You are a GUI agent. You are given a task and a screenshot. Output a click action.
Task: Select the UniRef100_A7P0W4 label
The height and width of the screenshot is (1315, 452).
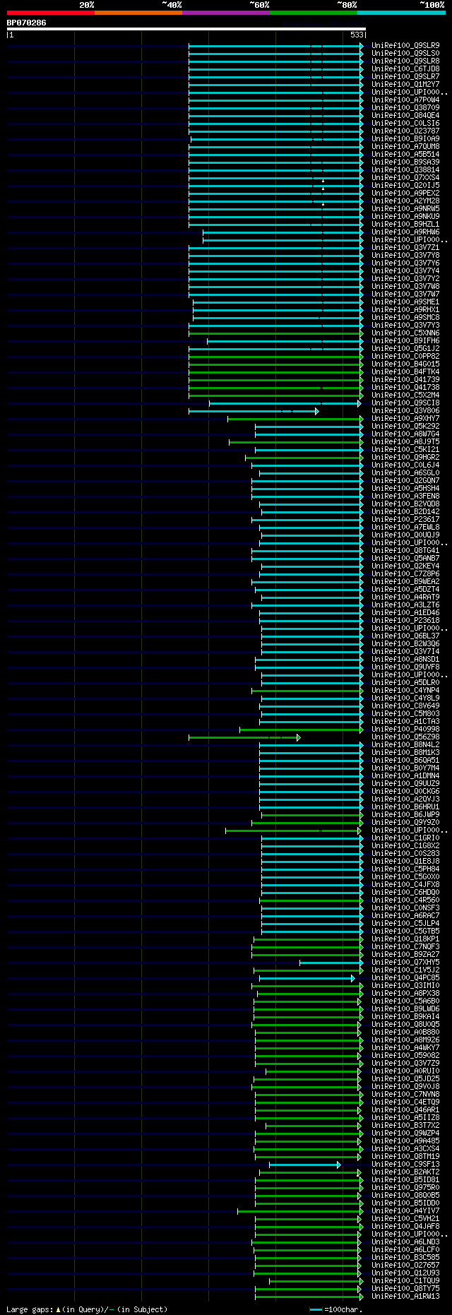405,100
